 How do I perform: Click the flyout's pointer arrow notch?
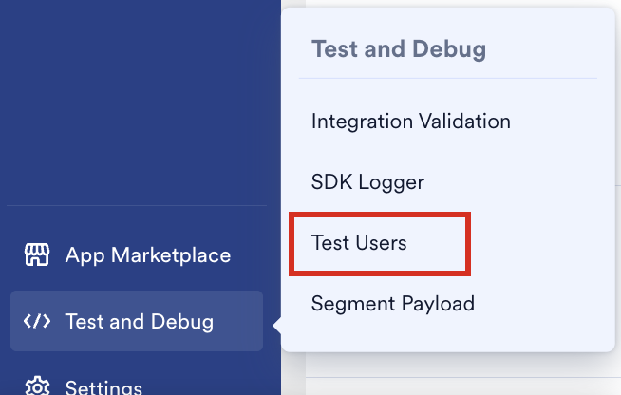click(277, 326)
